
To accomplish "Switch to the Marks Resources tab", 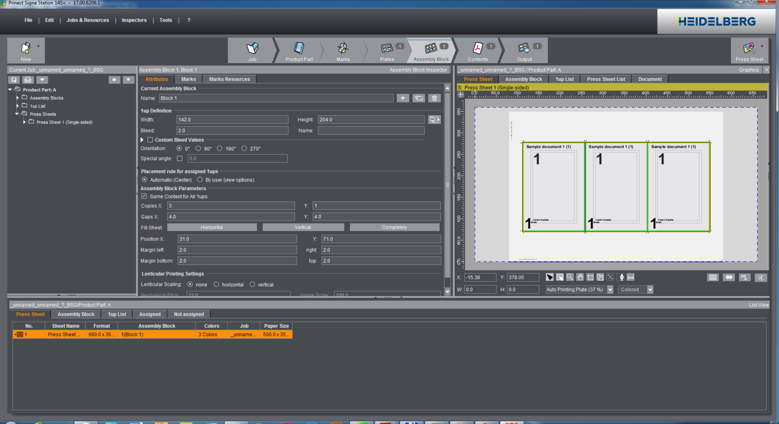I will [x=229, y=79].
